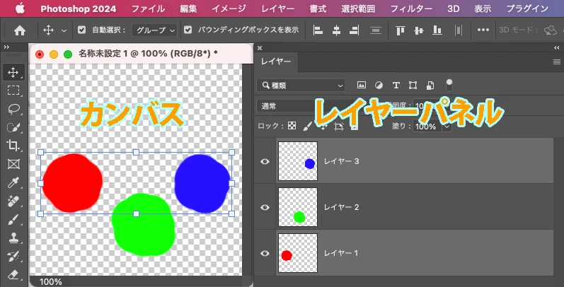Click the レイヤー 2 thumbnail with green dot

[x=298, y=207]
